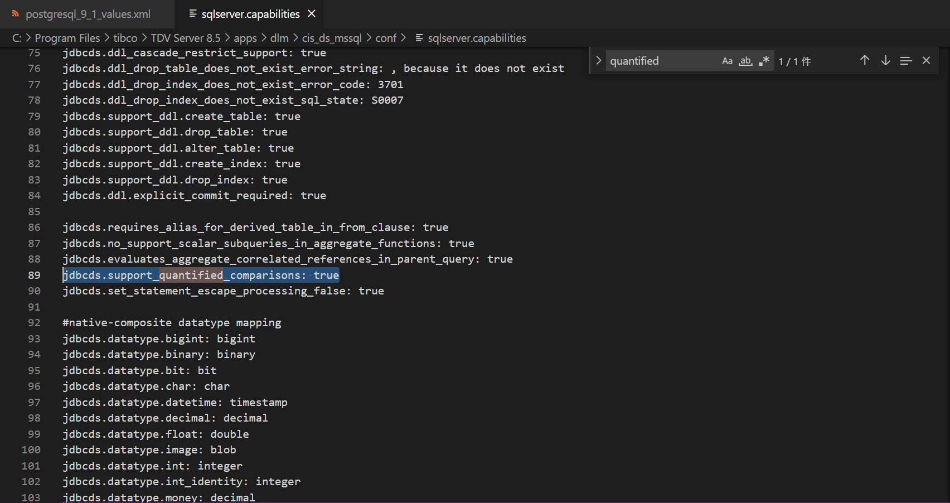The image size is (950, 503).
Task: Click text jdbcds.datatype.char
Action: pos(127,386)
